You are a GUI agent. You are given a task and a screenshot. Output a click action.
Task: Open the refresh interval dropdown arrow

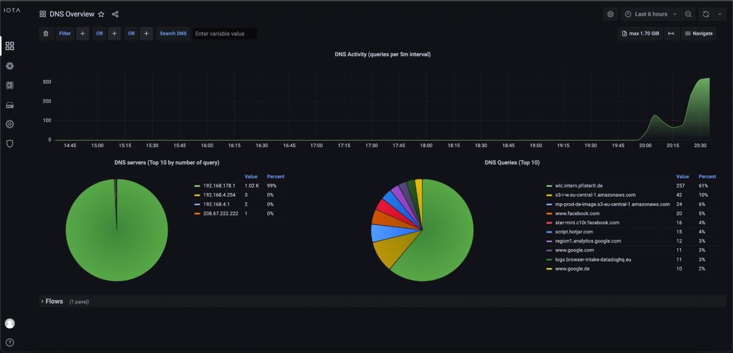click(720, 14)
